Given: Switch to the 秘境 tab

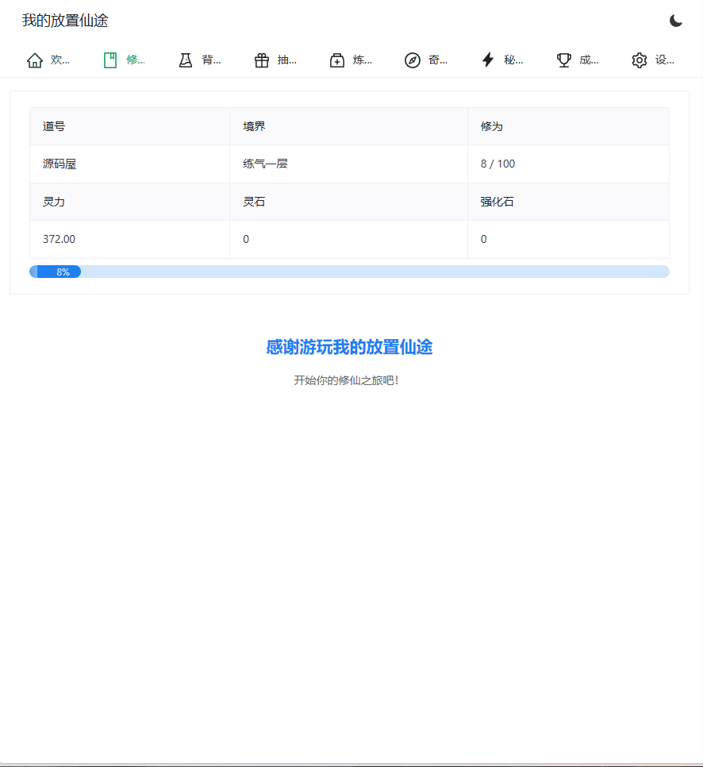Looking at the screenshot, I should tap(503, 60).
